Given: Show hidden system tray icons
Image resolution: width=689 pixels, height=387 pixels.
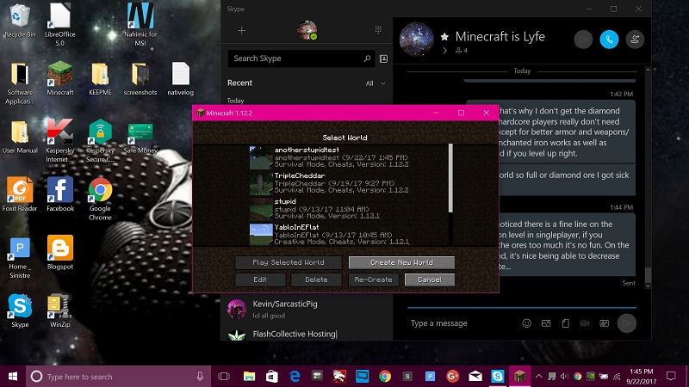Looking at the screenshot, I should coord(539,377).
